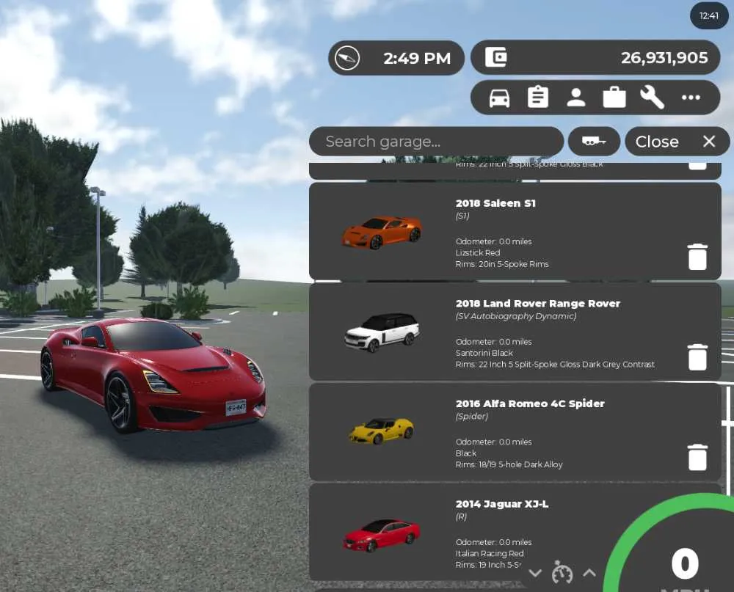Click the Santorini Black color text
This screenshot has height=592, width=734.
[x=484, y=353]
